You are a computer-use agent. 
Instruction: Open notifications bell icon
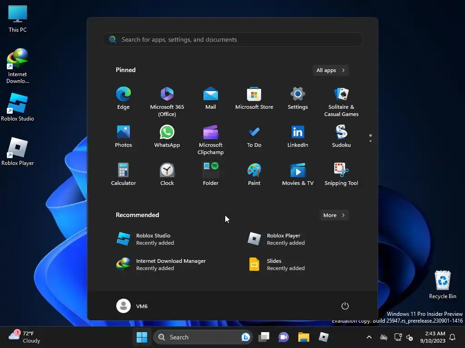tap(453, 337)
